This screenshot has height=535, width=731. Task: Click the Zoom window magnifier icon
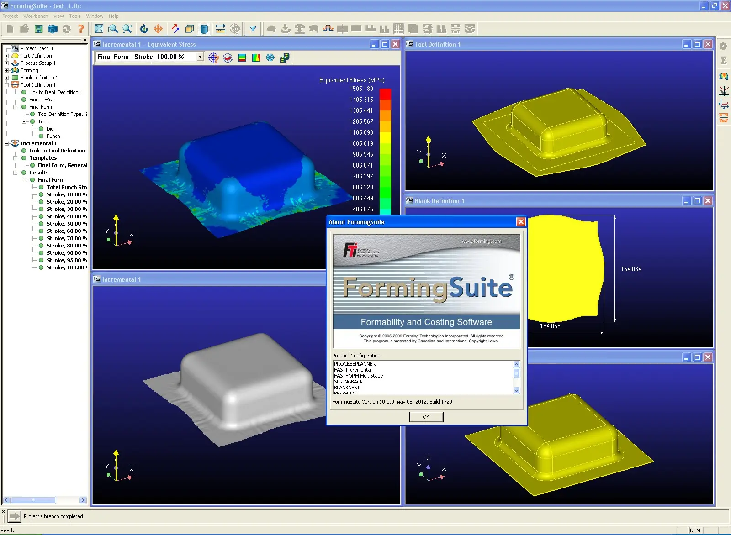[x=113, y=29]
